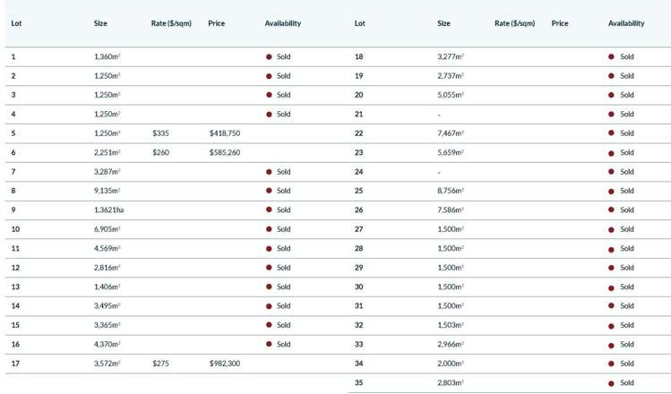This screenshot has width=671, height=394.
Task: Click size 3,495m² for Lot 14
Action: [107, 306]
